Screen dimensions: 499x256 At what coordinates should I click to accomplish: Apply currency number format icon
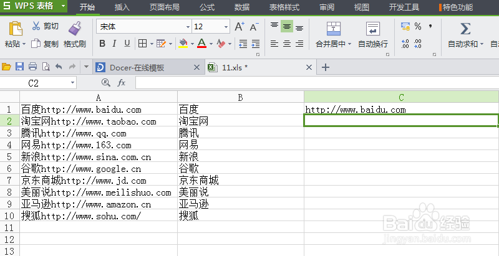click(x=405, y=26)
